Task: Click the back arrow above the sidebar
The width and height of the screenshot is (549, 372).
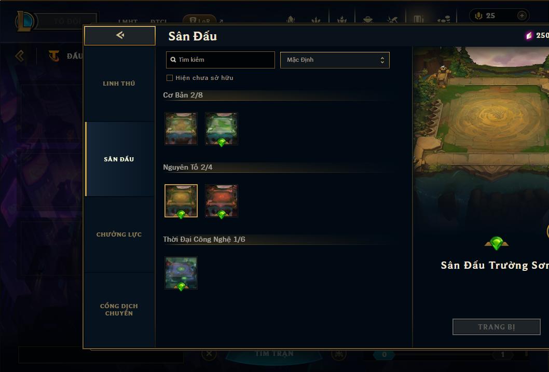Action: [x=120, y=35]
